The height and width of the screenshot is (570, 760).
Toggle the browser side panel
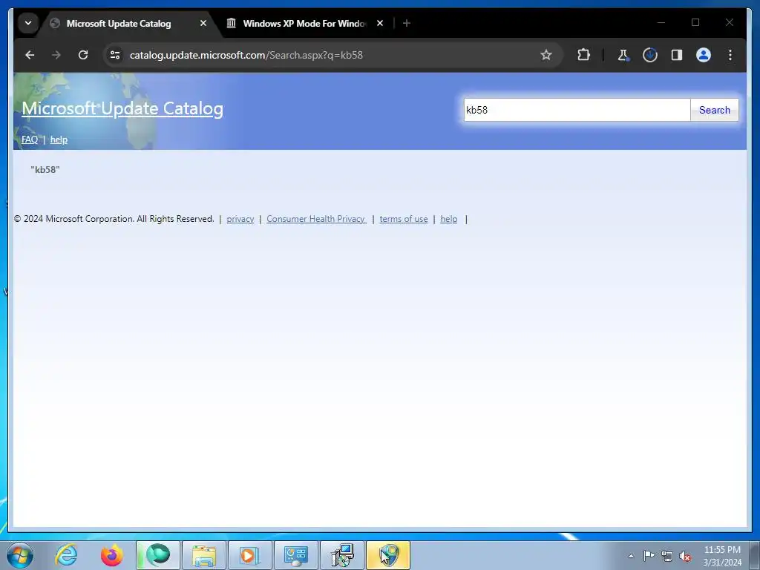677,55
